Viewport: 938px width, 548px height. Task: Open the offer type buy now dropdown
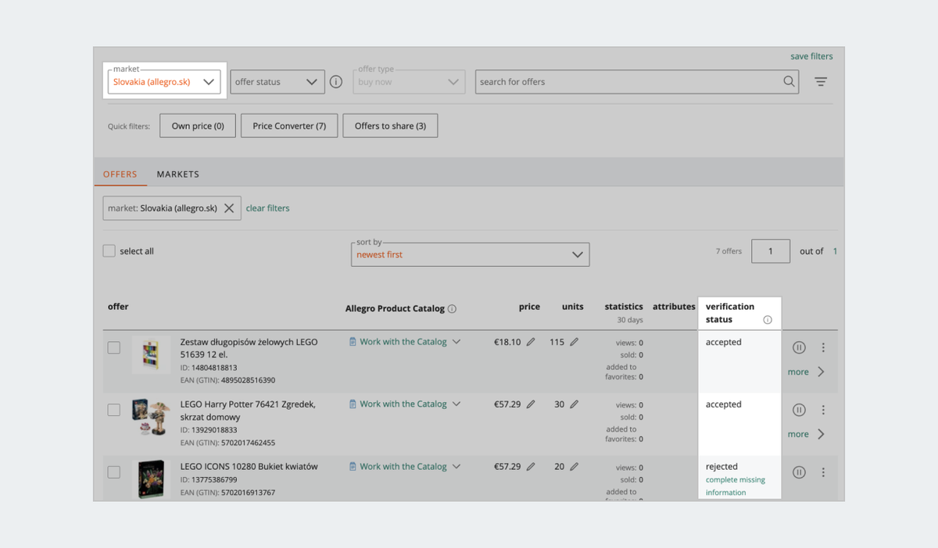click(x=409, y=81)
